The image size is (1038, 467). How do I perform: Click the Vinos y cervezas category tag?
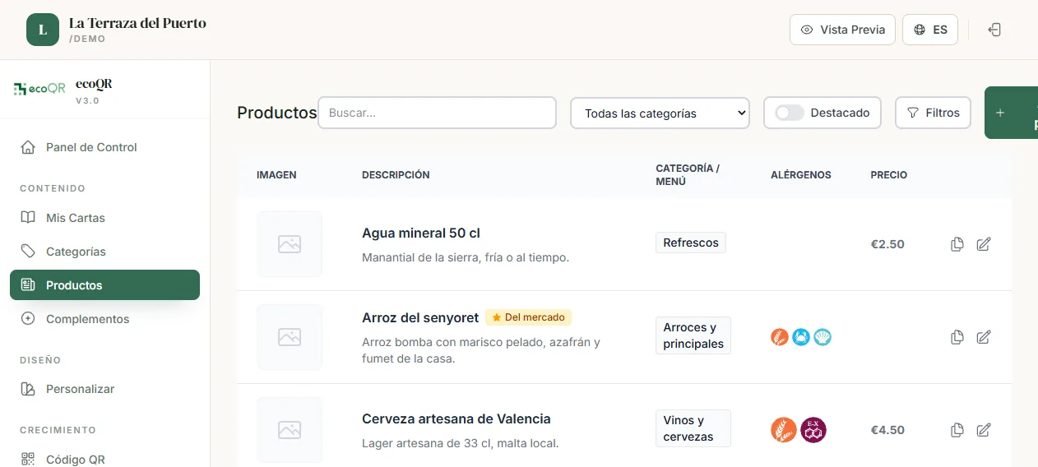pyautogui.click(x=693, y=428)
